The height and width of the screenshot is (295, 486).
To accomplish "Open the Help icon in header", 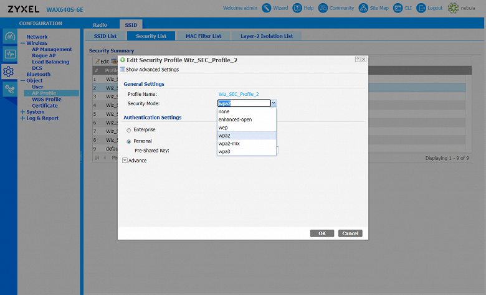I will pyautogui.click(x=297, y=8).
